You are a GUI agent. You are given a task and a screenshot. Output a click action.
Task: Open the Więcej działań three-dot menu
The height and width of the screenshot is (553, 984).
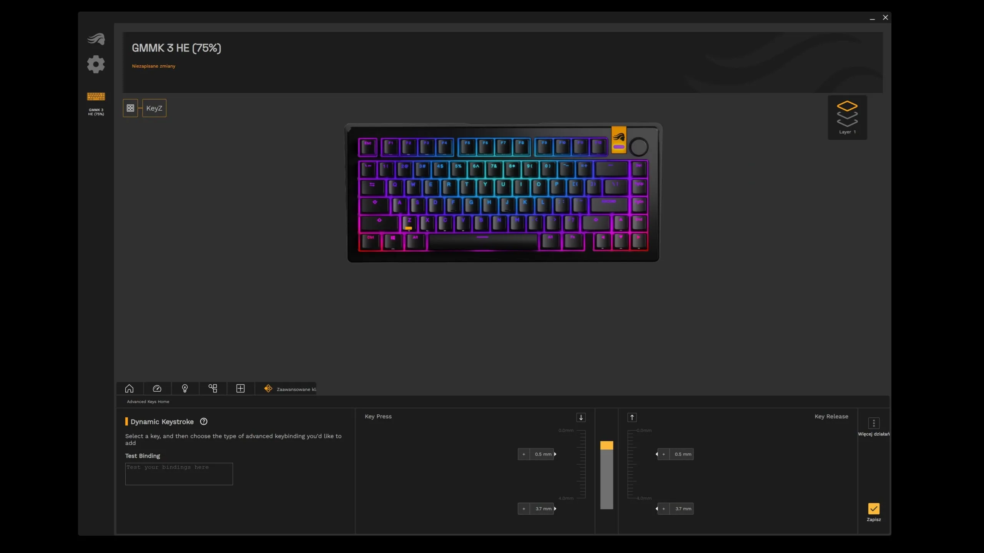[873, 423]
